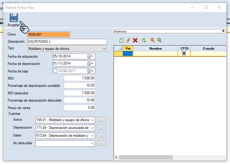Image resolution: width=230 pixels, height=165 pixels.
Task: Delete file with the red X icon
Action: 135,40
